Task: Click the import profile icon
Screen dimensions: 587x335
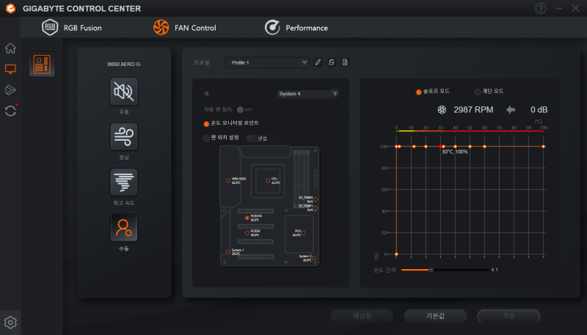Action: coord(332,62)
